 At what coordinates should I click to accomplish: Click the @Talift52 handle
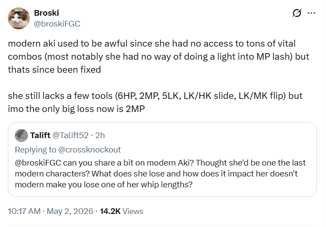(71, 136)
